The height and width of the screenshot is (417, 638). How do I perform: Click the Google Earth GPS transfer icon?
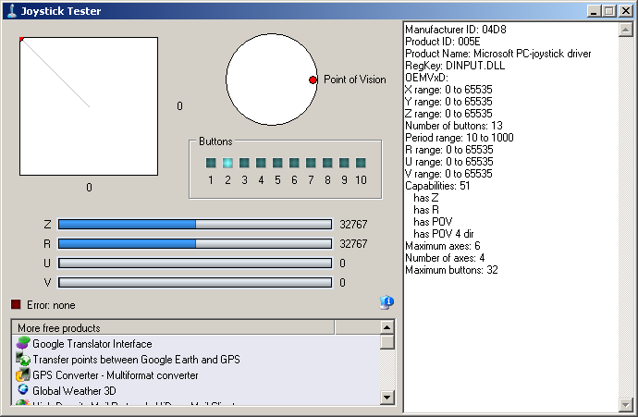pos(23,360)
